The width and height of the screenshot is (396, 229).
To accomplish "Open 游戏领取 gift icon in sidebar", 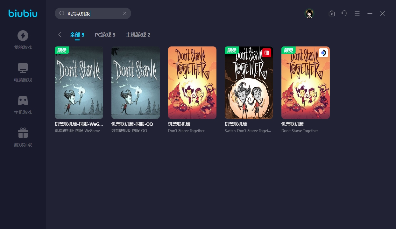I will [23, 133].
